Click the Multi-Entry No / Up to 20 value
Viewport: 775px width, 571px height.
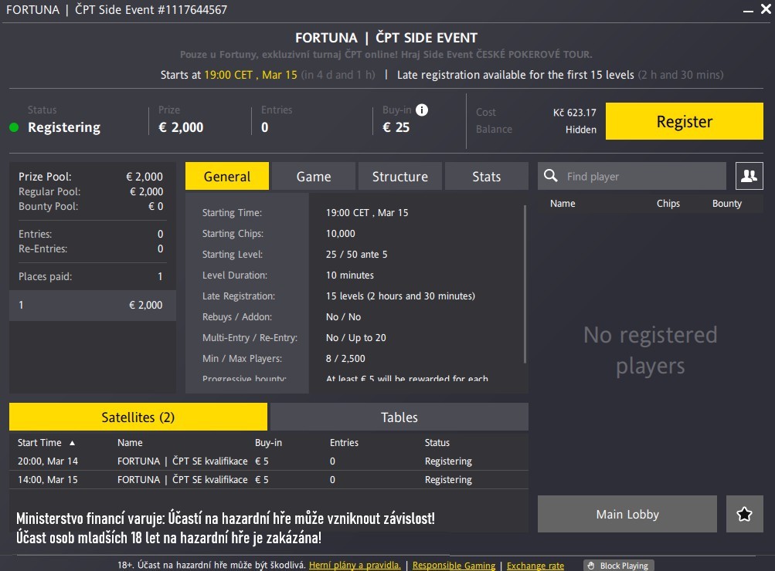pos(355,337)
